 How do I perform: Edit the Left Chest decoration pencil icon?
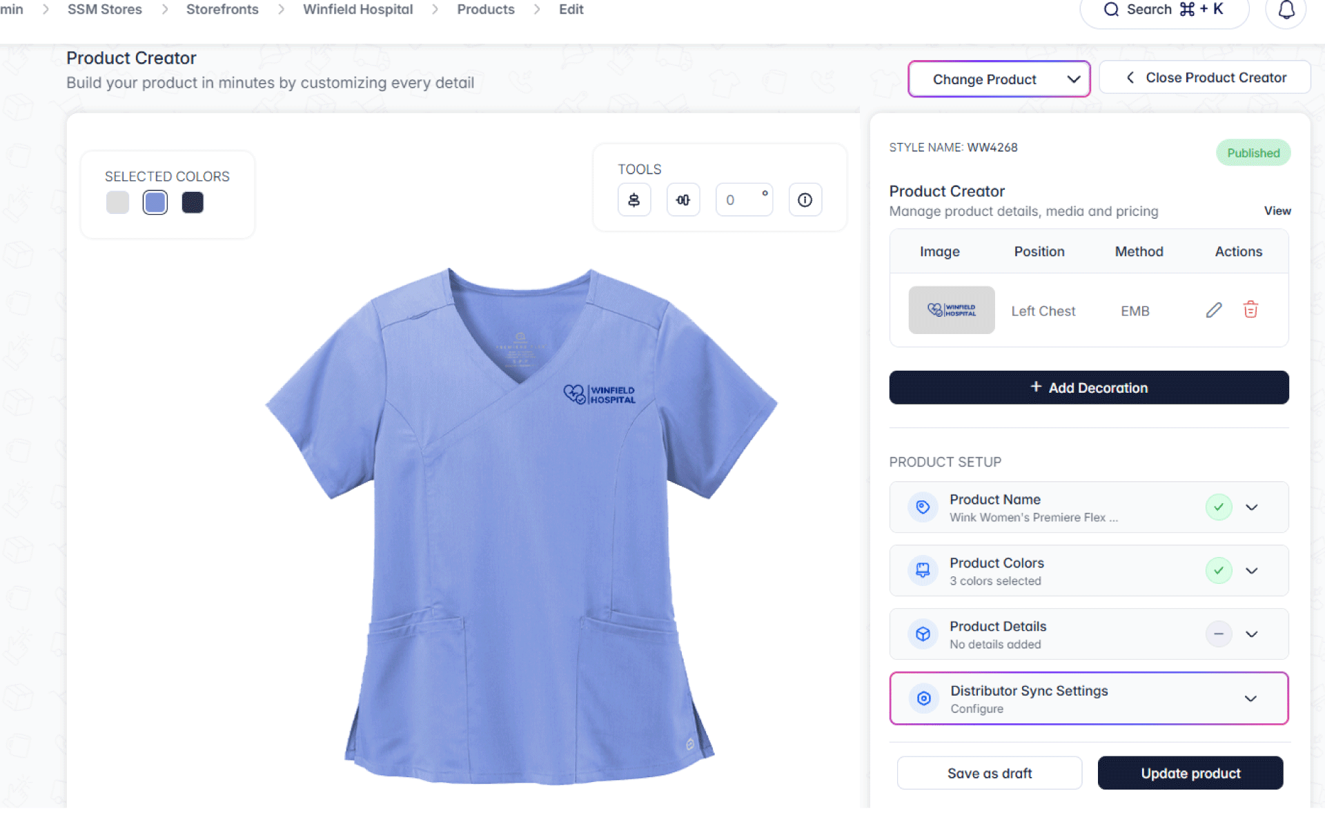click(1214, 311)
